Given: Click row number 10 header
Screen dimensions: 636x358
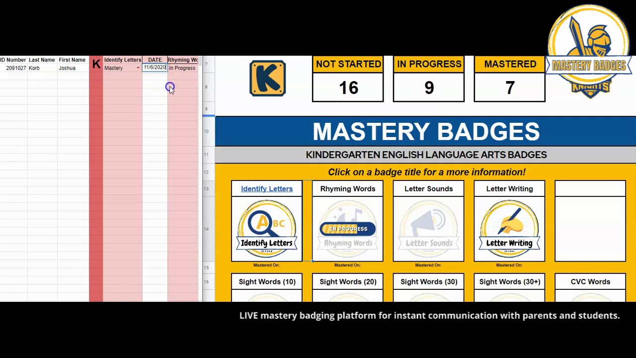Looking at the screenshot, I should pyautogui.click(x=206, y=131).
